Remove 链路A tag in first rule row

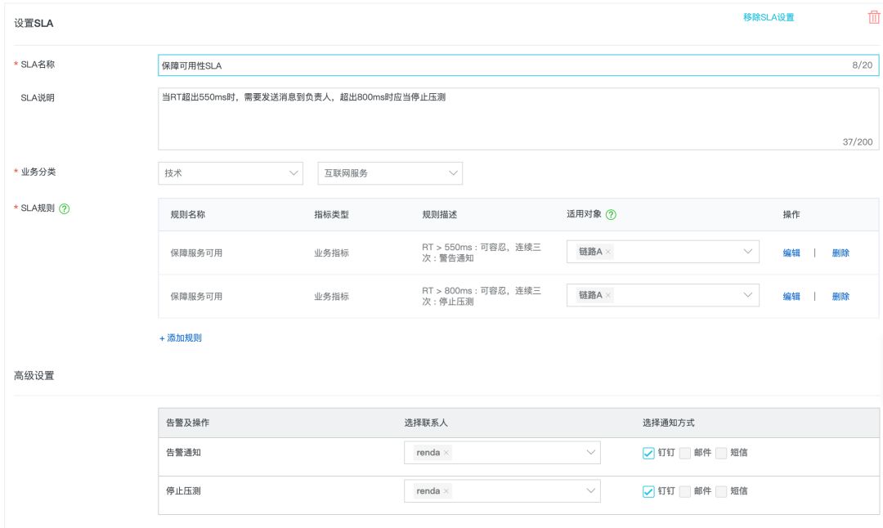[608, 252]
